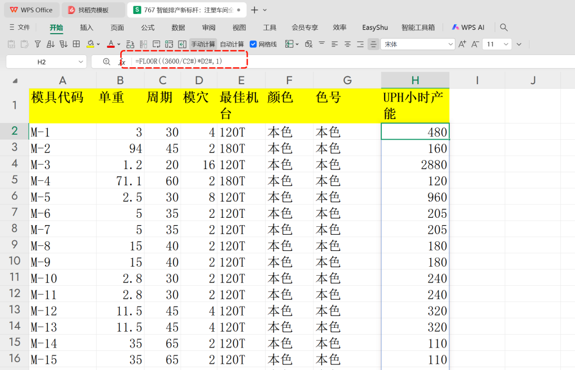Open the 宋体 font name dropdown
This screenshot has width=575, height=370.
coord(451,44)
